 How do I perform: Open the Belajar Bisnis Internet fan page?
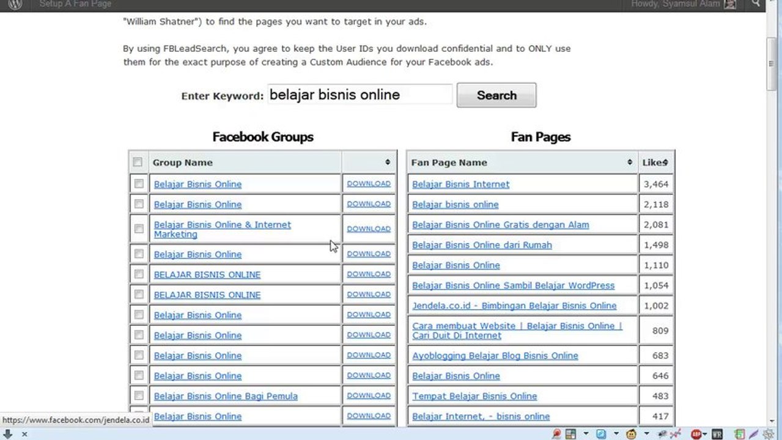pyautogui.click(x=460, y=184)
